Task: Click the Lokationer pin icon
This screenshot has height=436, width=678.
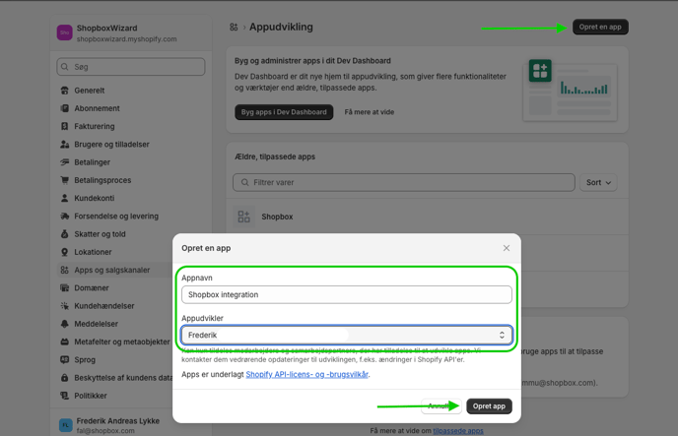Action: pos(65,252)
